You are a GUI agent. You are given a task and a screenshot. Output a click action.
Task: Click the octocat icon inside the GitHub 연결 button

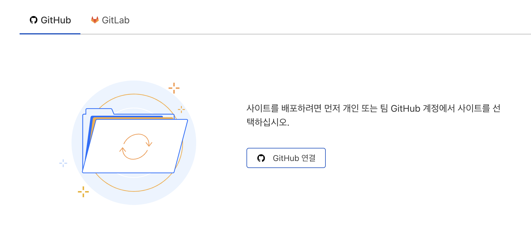coord(261,158)
